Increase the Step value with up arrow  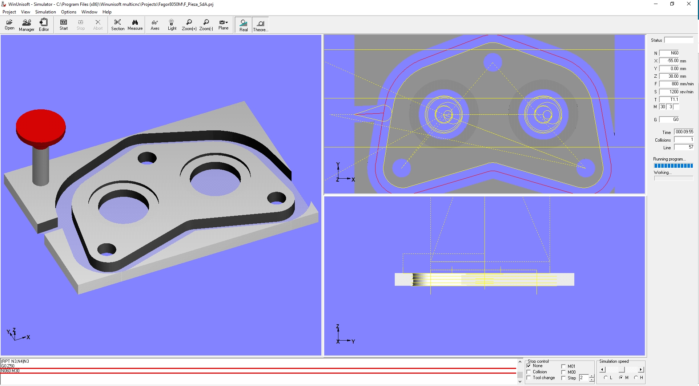tap(592, 376)
